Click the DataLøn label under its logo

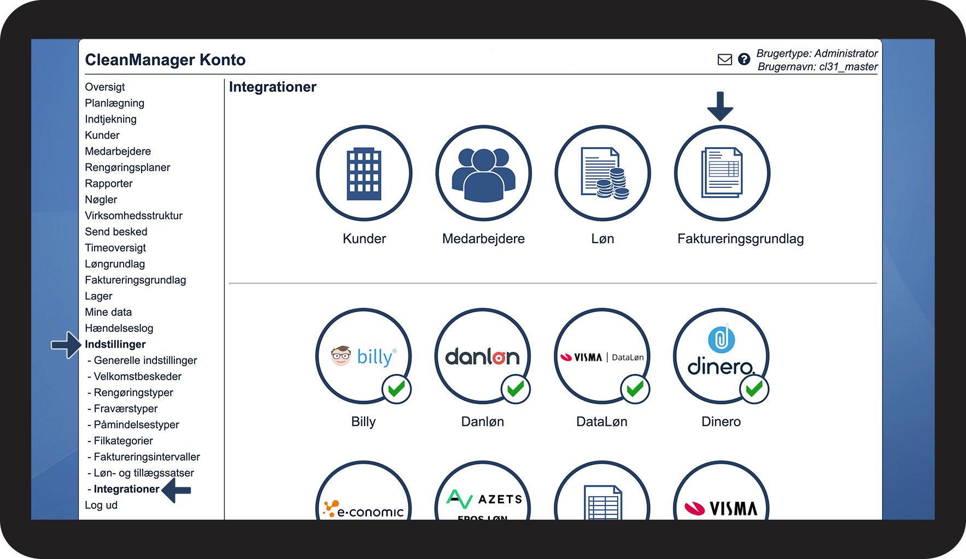[602, 422]
